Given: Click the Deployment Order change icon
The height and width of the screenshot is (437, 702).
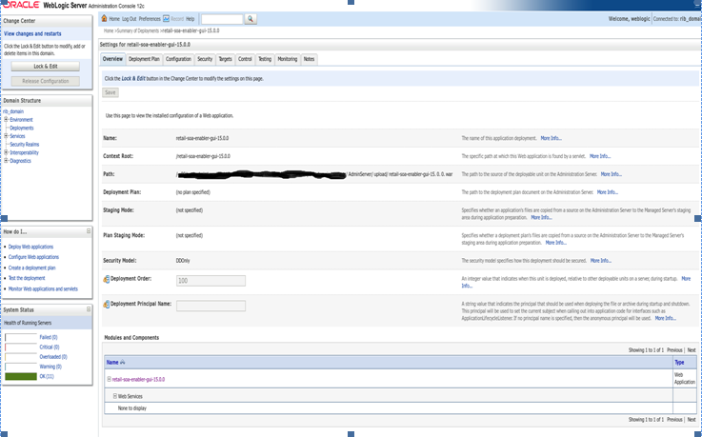Looking at the screenshot, I should [x=107, y=279].
